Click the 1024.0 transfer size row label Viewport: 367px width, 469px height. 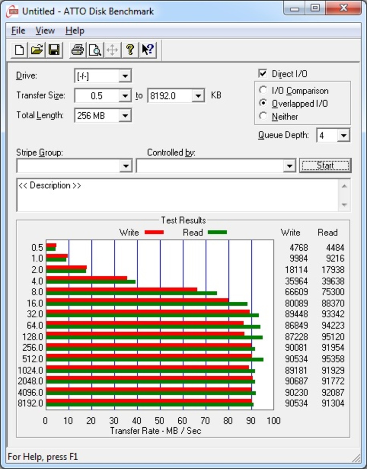point(30,370)
